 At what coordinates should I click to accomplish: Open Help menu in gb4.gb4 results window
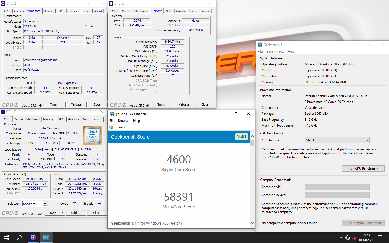tap(136, 121)
